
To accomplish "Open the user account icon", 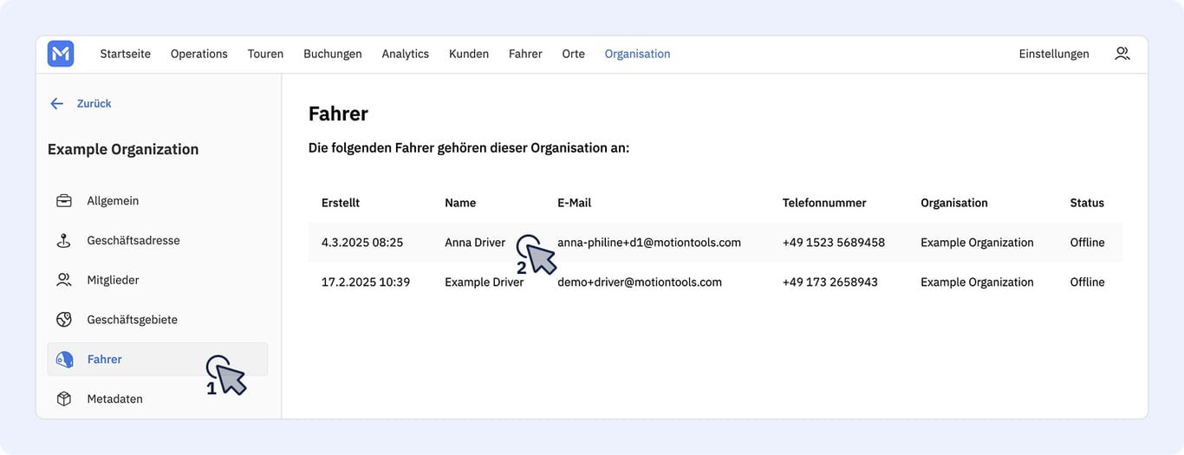I will point(1122,54).
